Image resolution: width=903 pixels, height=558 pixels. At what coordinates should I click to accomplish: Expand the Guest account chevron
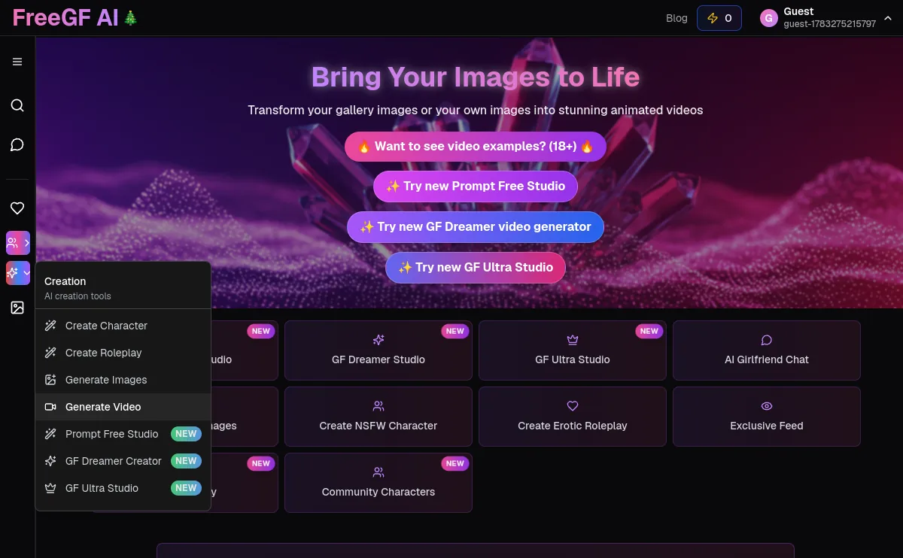[x=888, y=18]
